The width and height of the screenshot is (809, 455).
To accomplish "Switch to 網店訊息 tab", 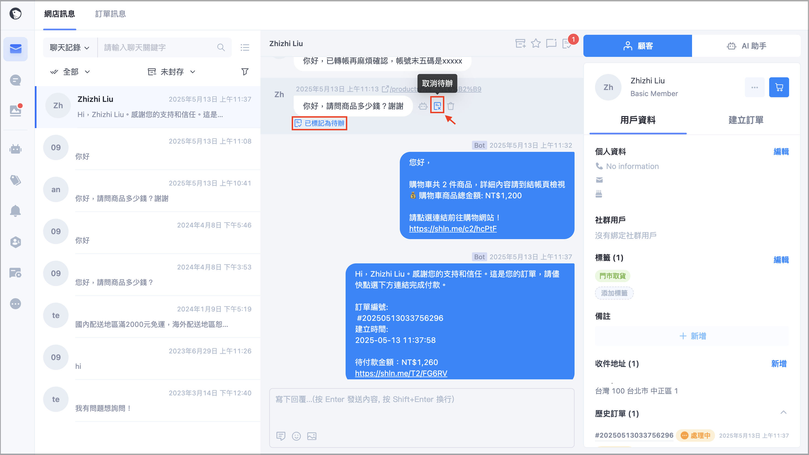I will [x=60, y=14].
